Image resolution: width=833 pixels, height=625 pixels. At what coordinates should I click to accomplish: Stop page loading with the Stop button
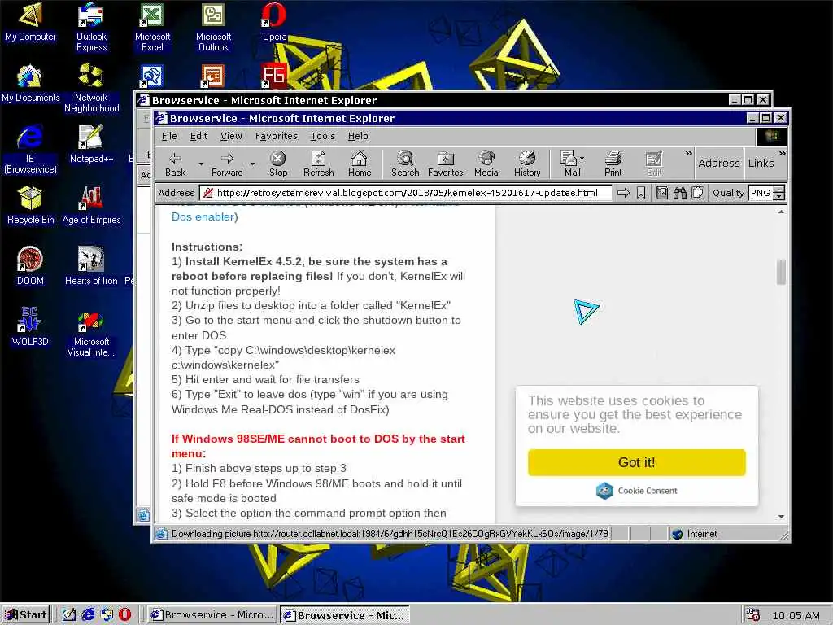(278, 163)
